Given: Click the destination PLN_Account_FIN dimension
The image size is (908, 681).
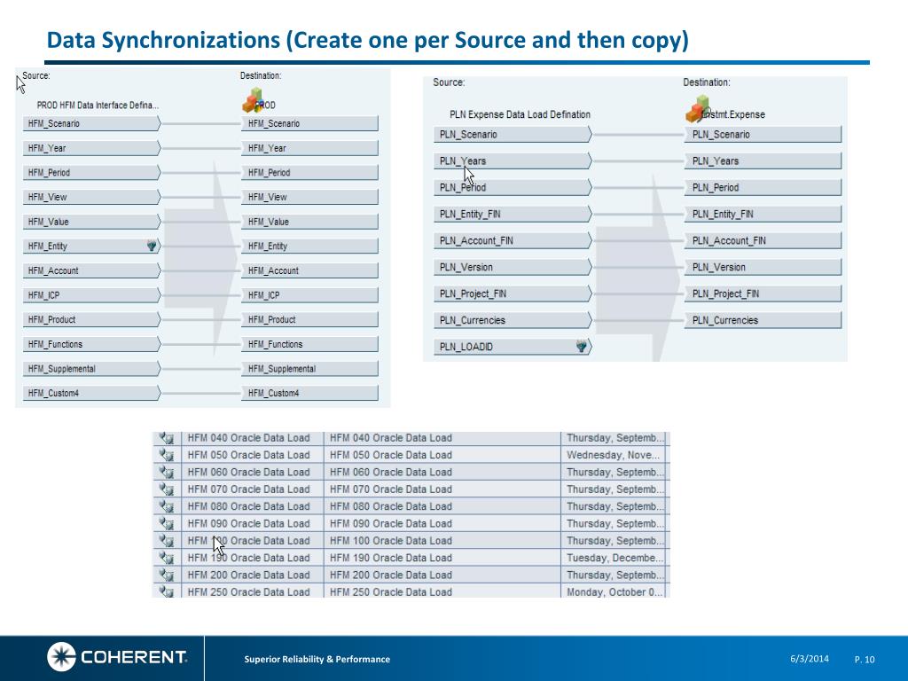Looking at the screenshot, I should pos(763,240).
